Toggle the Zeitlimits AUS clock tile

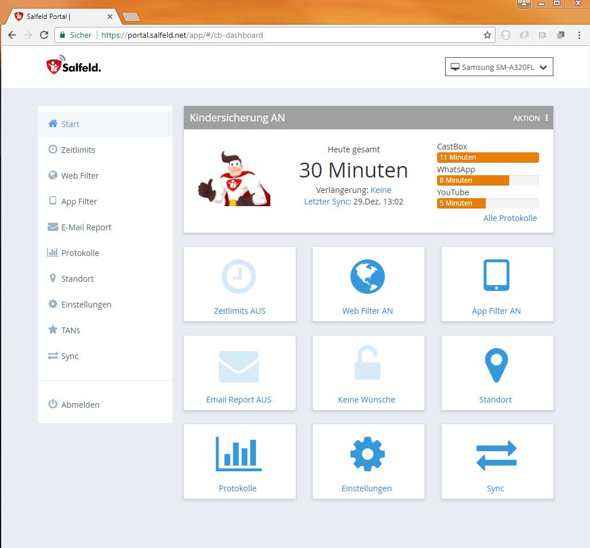tap(239, 284)
